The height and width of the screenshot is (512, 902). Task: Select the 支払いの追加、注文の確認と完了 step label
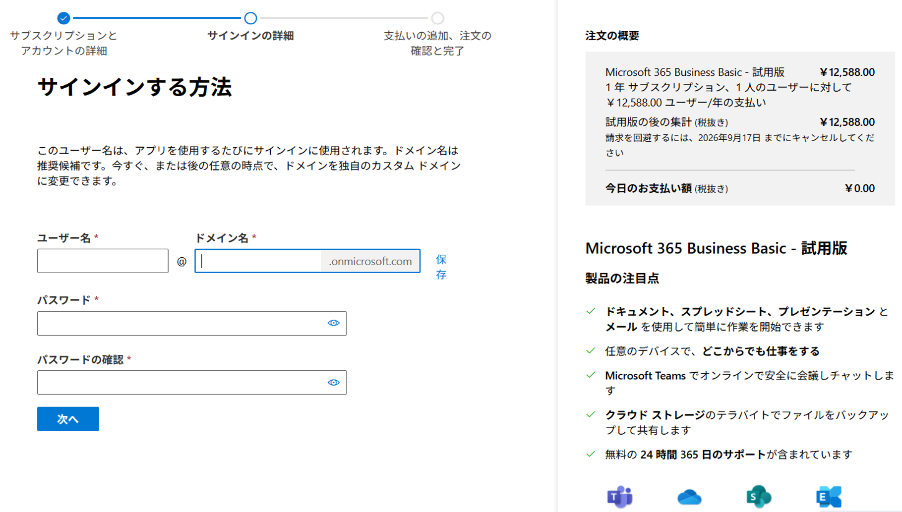tap(437, 43)
